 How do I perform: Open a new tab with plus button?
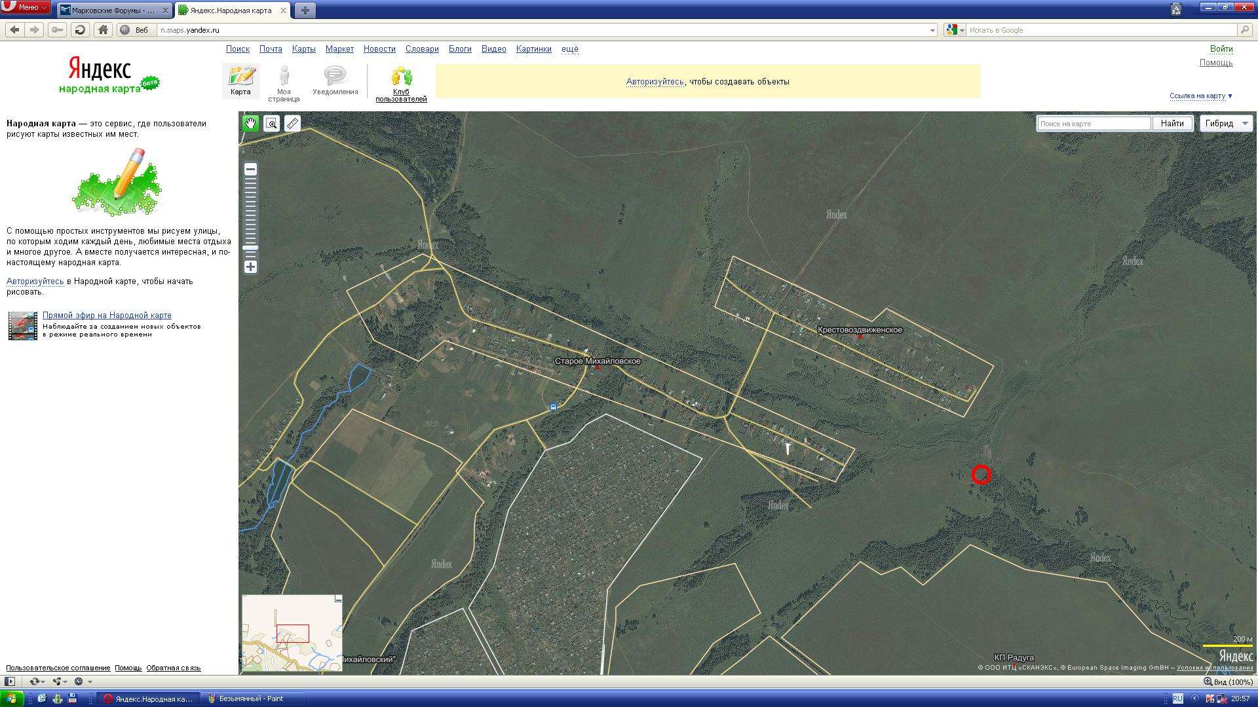(305, 10)
